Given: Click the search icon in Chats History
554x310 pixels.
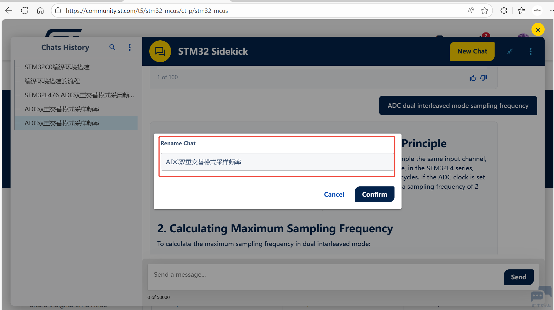Looking at the screenshot, I should click(112, 47).
